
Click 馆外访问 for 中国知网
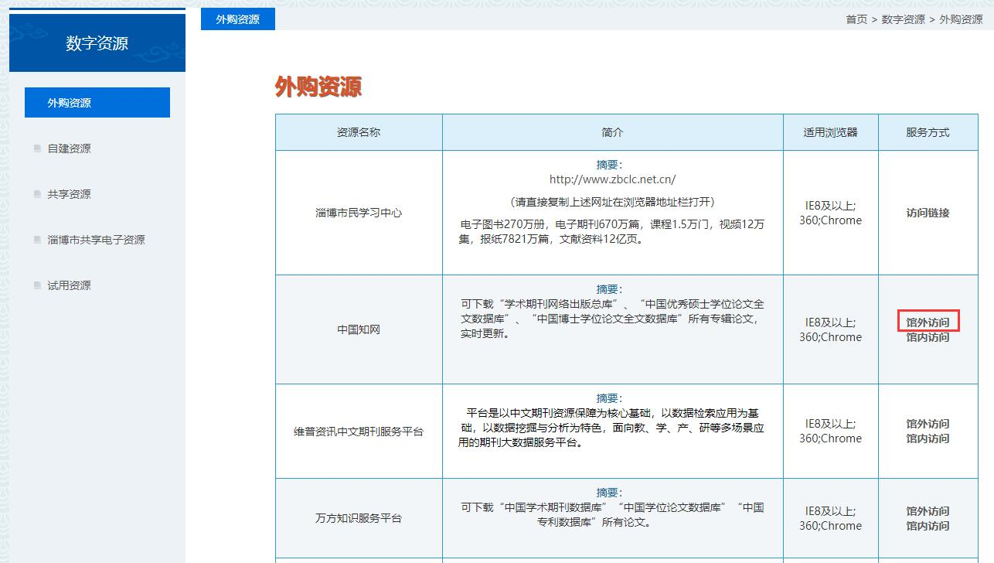click(928, 322)
